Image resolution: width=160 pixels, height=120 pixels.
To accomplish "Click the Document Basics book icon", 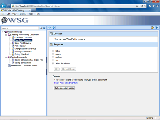I will [x=6, y=32].
